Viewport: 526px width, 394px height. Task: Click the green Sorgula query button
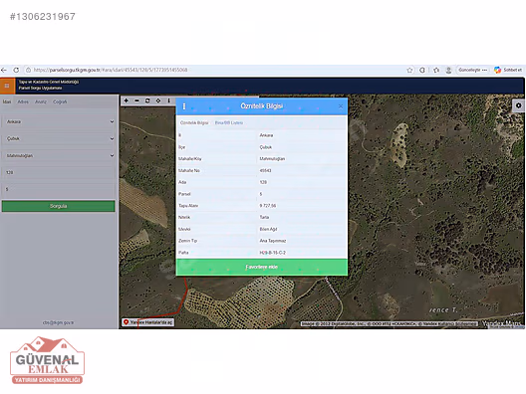click(x=59, y=206)
